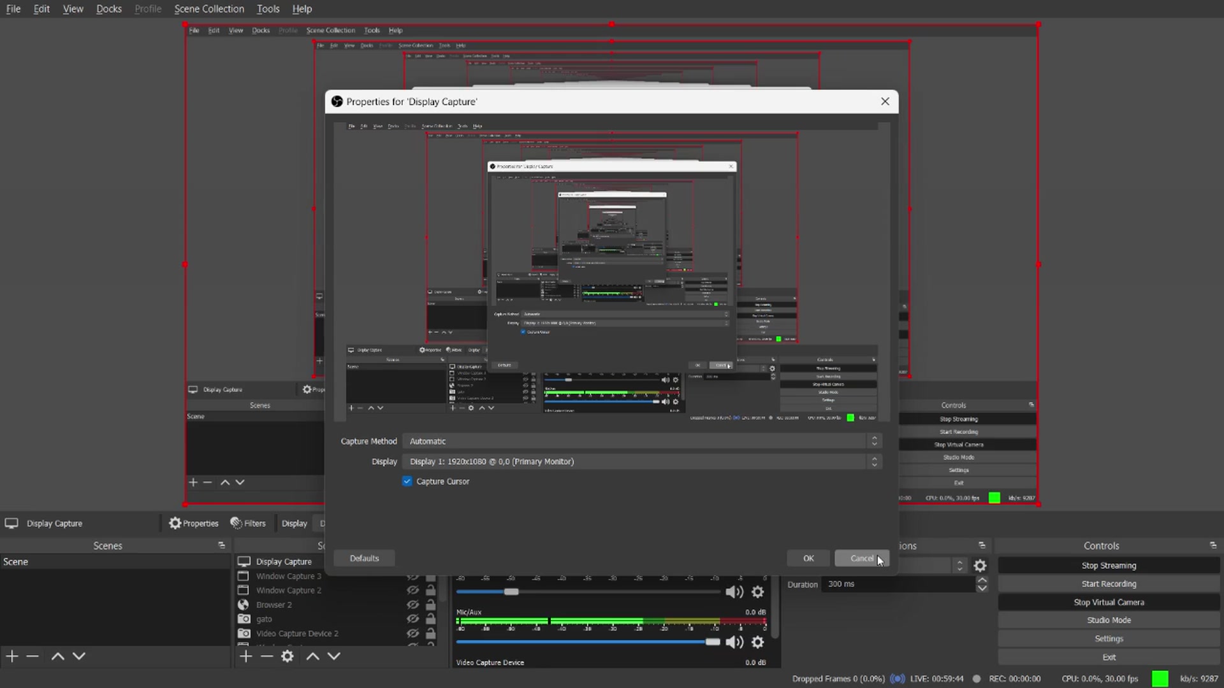The width and height of the screenshot is (1224, 688).
Task: Open the main window's Scene Collection menu
Action: click(209, 9)
